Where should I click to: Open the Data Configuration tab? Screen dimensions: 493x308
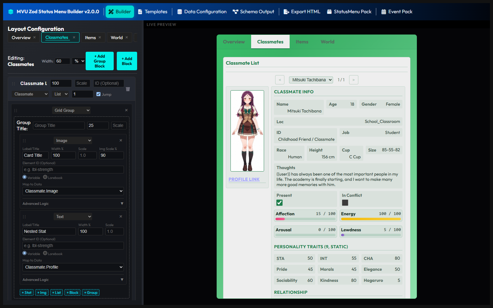click(202, 12)
